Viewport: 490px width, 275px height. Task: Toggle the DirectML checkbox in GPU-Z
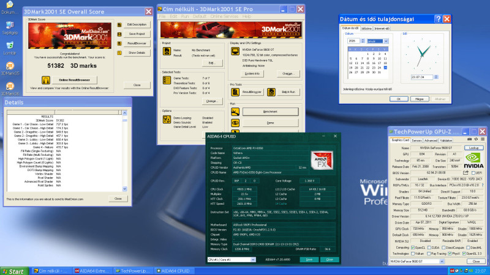point(468,248)
